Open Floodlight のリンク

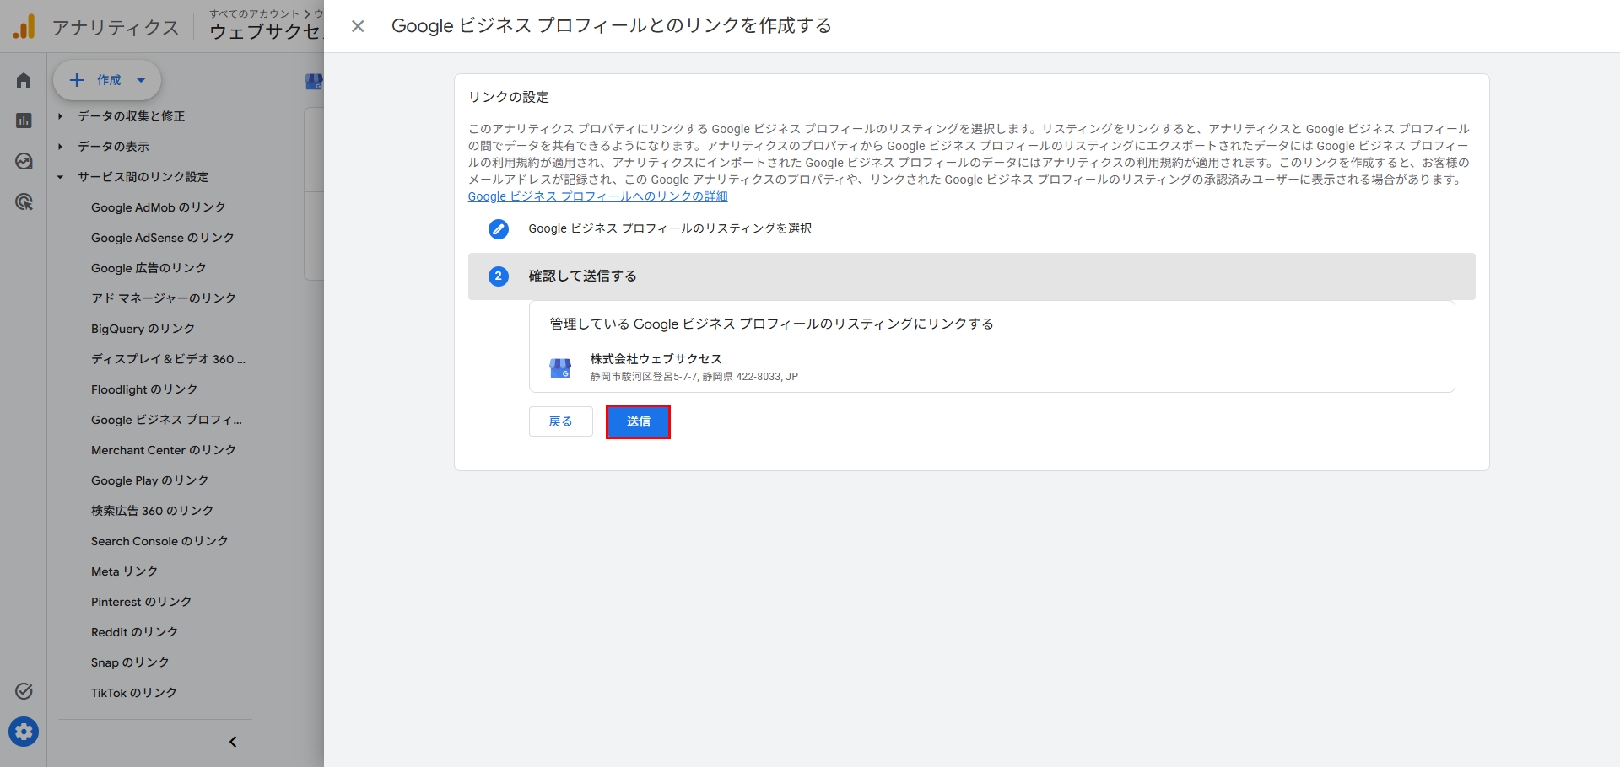pyautogui.click(x=144, y=389)
